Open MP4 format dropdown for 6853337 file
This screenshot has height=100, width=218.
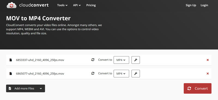[x=121, y=60]
